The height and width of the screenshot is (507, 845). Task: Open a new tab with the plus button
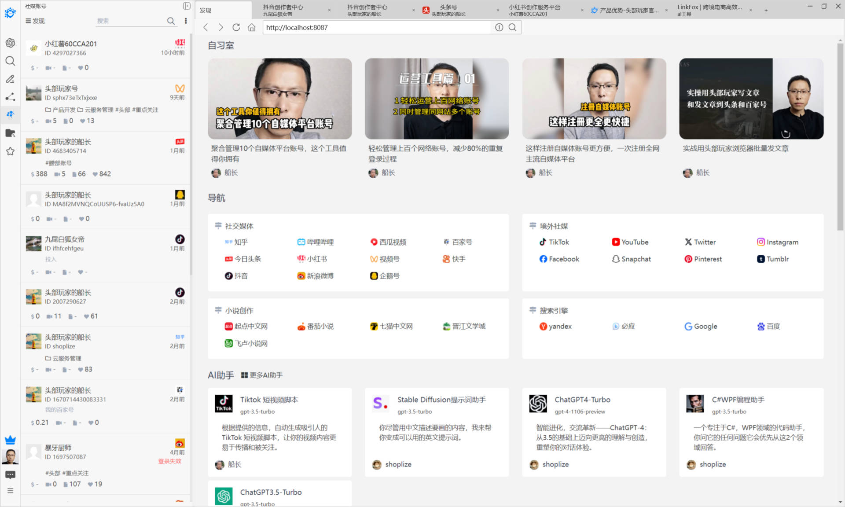point(766,10)
